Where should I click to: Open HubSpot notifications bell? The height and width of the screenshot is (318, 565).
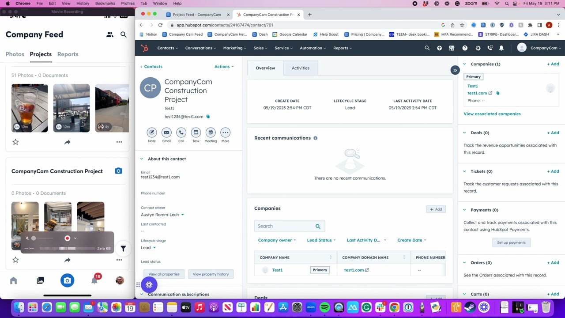[501, 48]
